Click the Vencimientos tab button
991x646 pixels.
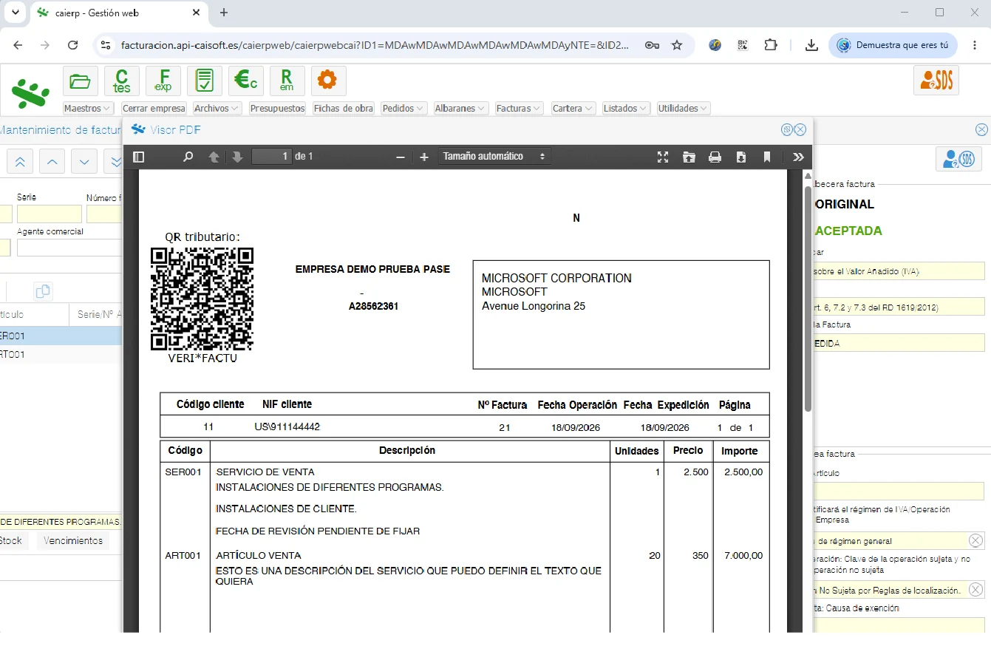coord(73,540)
